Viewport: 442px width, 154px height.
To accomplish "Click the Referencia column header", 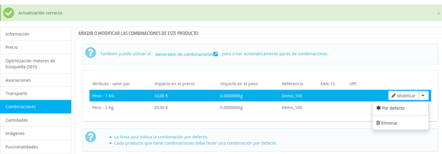I will (x=292, y=84).
